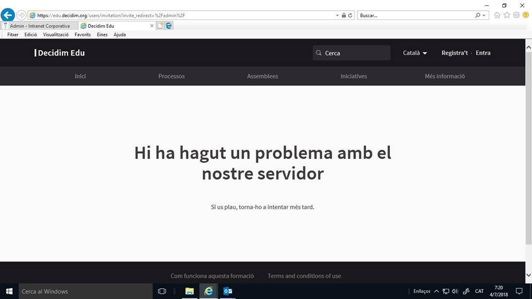Click the browser Back arrow button
532x299 pixels.
8,15
